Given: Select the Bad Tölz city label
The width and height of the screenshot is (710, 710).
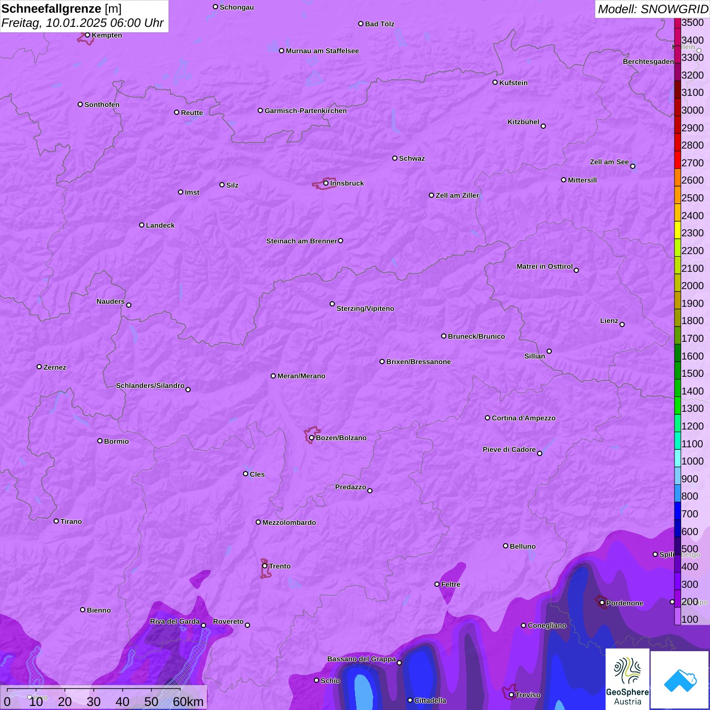Looking at the screenshot, I should click(380, 24).
